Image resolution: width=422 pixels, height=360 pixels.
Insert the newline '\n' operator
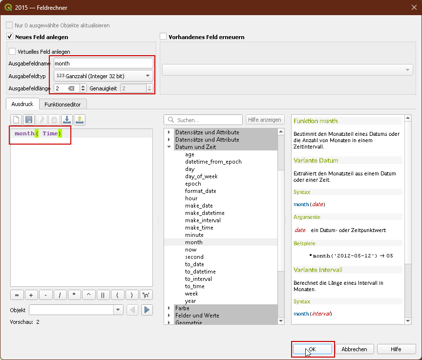(146, 295)
